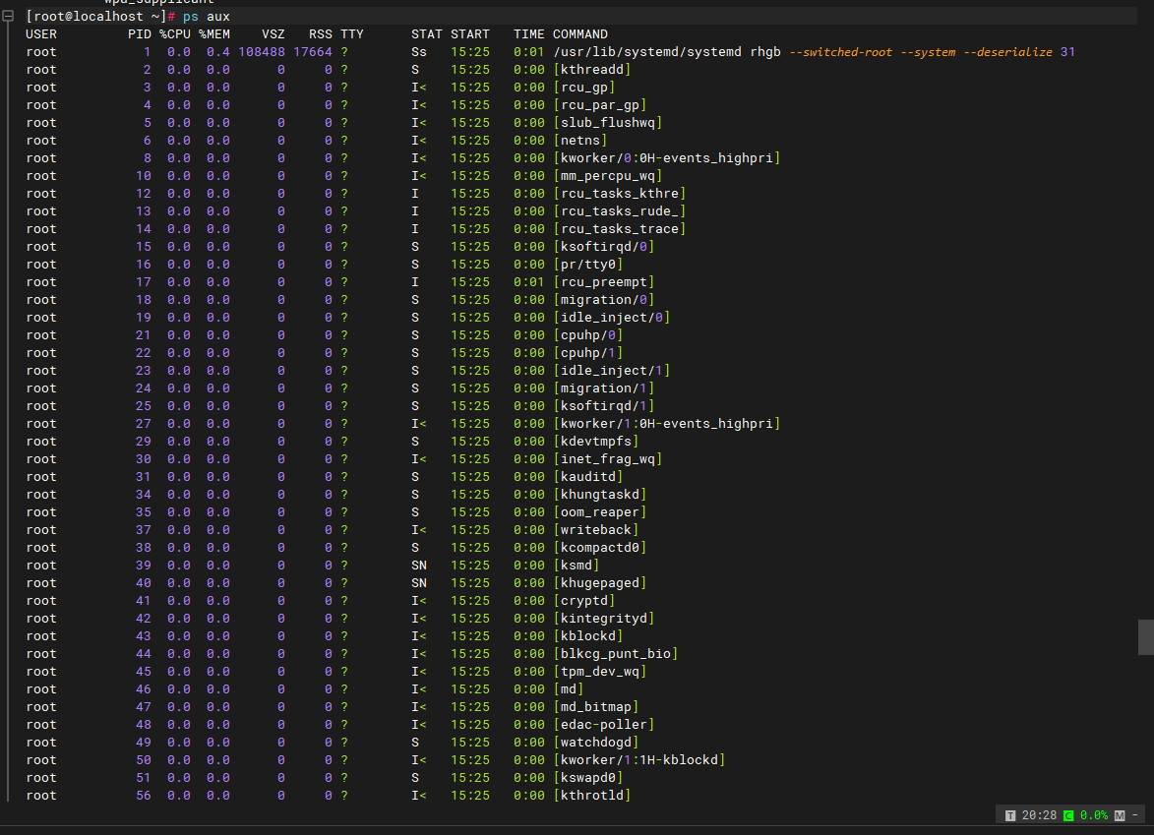Click the RSS column header

coord(320,34)
